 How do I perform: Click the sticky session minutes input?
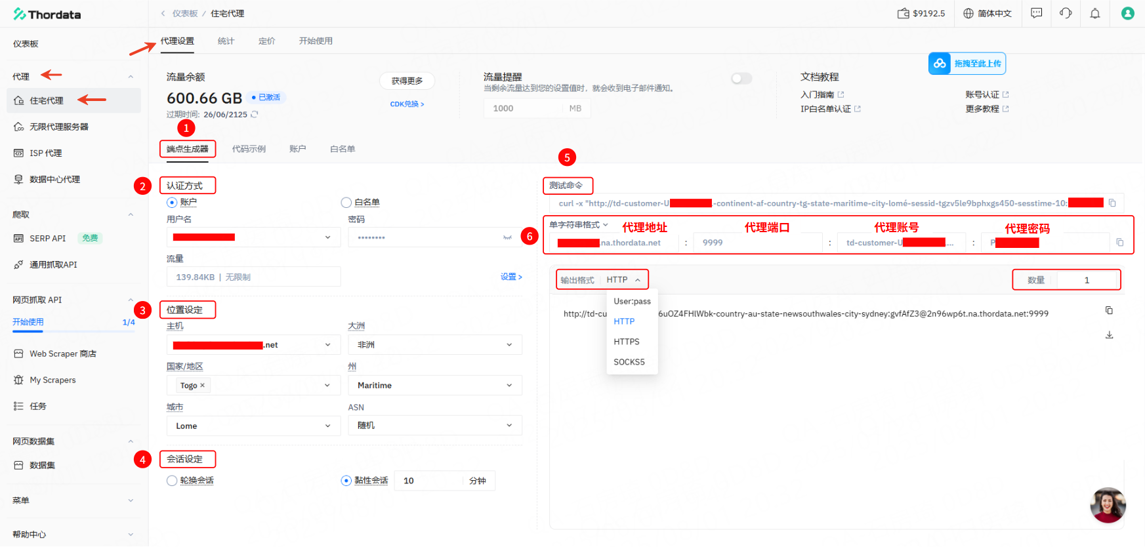point(430,481)
